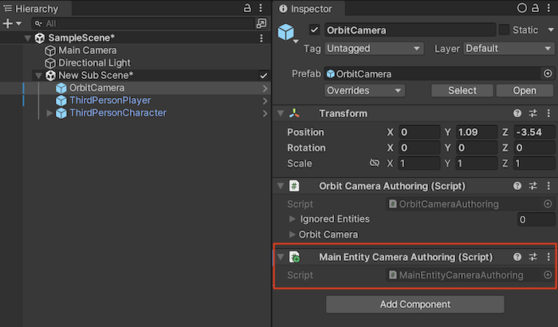558x327 pixels.
Task: Expand the ThirdPersonCharacter tree item
Action: (x=49, y=113)
